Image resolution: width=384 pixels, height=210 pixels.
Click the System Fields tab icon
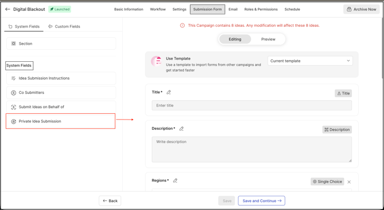click(10, 26)
